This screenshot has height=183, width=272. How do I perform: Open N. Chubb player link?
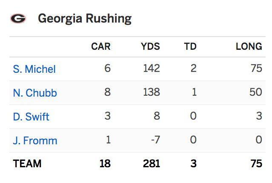click(35, 93)
